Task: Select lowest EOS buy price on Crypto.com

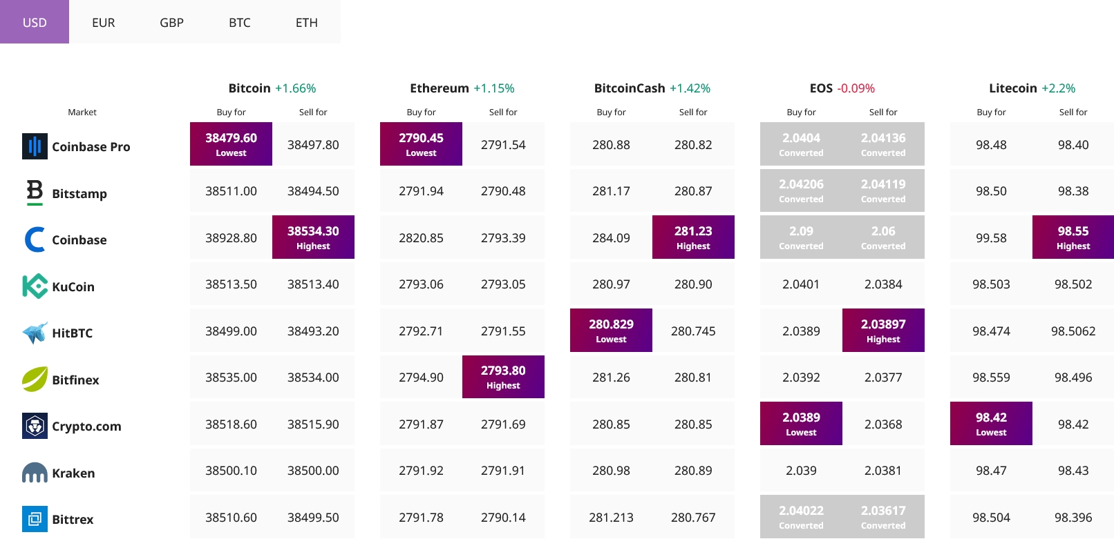Action: click(x=801, y=424)
